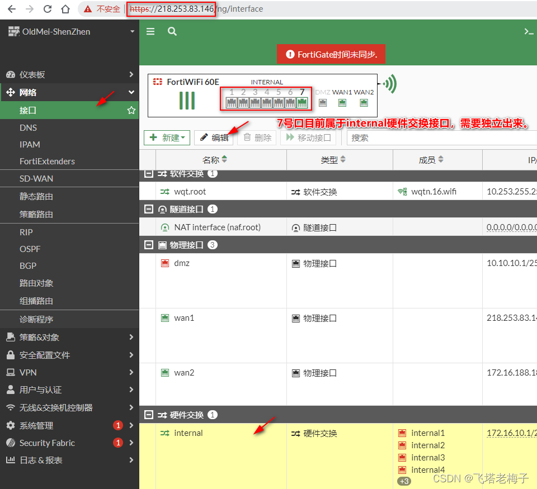537x489 pixels.
Task: Click port 1 in the INTERNAL faceplate
Action: coord(232,103)
